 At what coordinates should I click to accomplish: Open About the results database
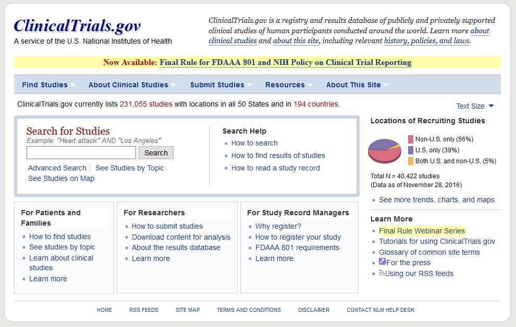click(176, 247)
